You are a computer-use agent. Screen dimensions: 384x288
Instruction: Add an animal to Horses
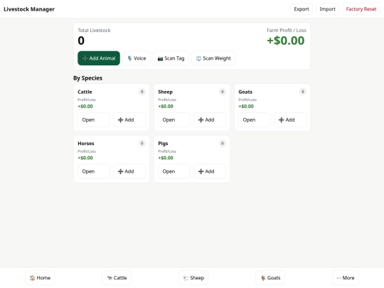[129, 171]
